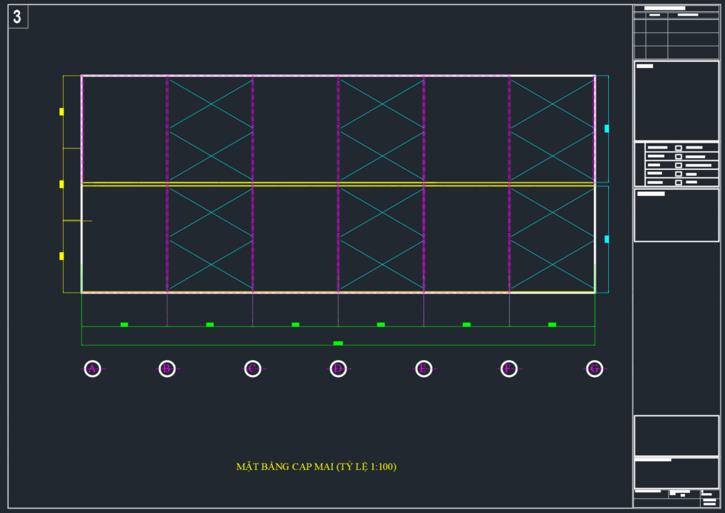Tick the third checkbox in title block

tap(678, 165)
